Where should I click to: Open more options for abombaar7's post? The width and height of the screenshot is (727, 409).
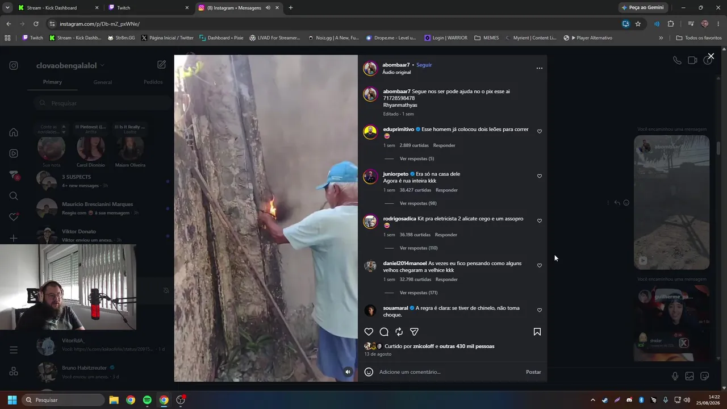540,68
